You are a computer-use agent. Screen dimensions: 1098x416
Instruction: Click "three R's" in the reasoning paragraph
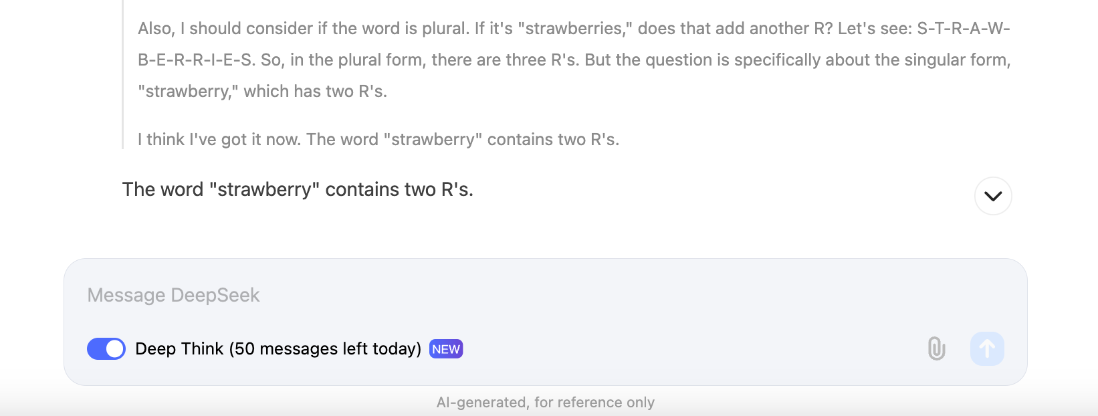click(542, 60)
